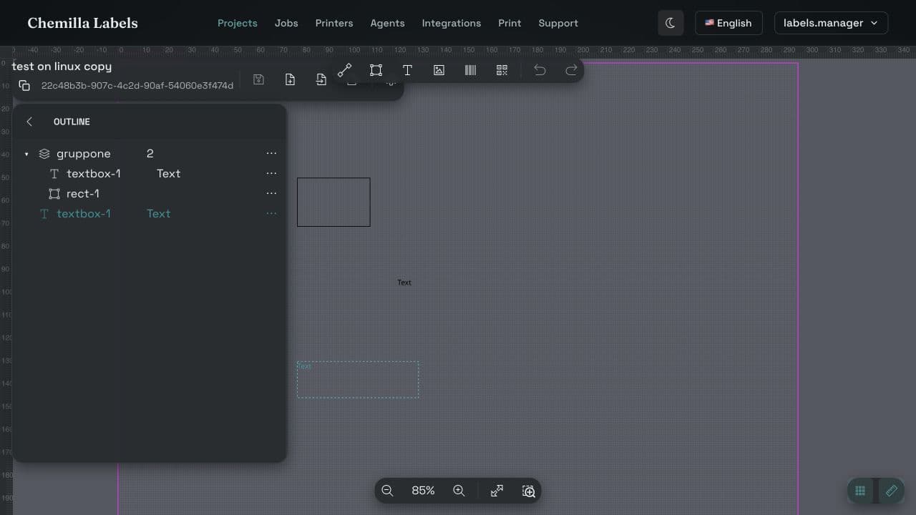Zoom out with the minus magnifier
Image resolution: width=916 pixels, height=515 pixels.
[387, 491]
